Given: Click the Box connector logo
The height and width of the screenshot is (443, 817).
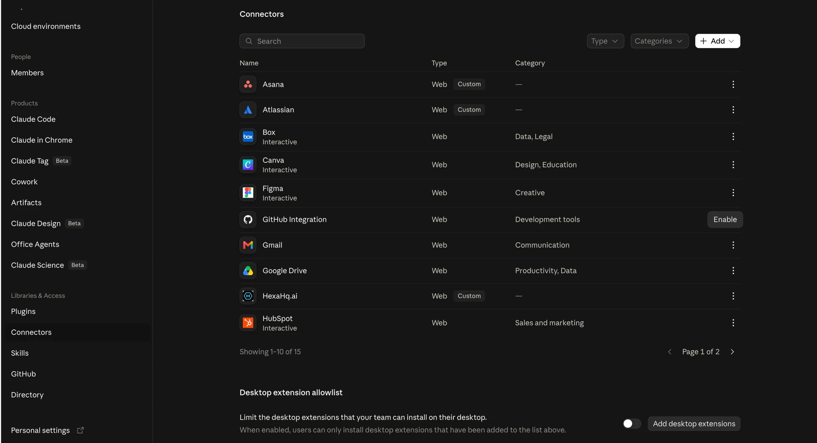Looking at the screenshot, I should pos(248,137).
